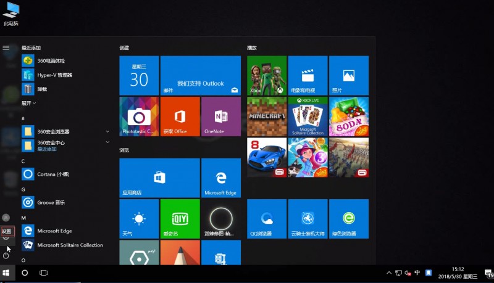The height and width of the screenshot is (283, 494).
Task: Open the calendar tile showing 30
Action: pyautogui.click(x=139, y=75)
